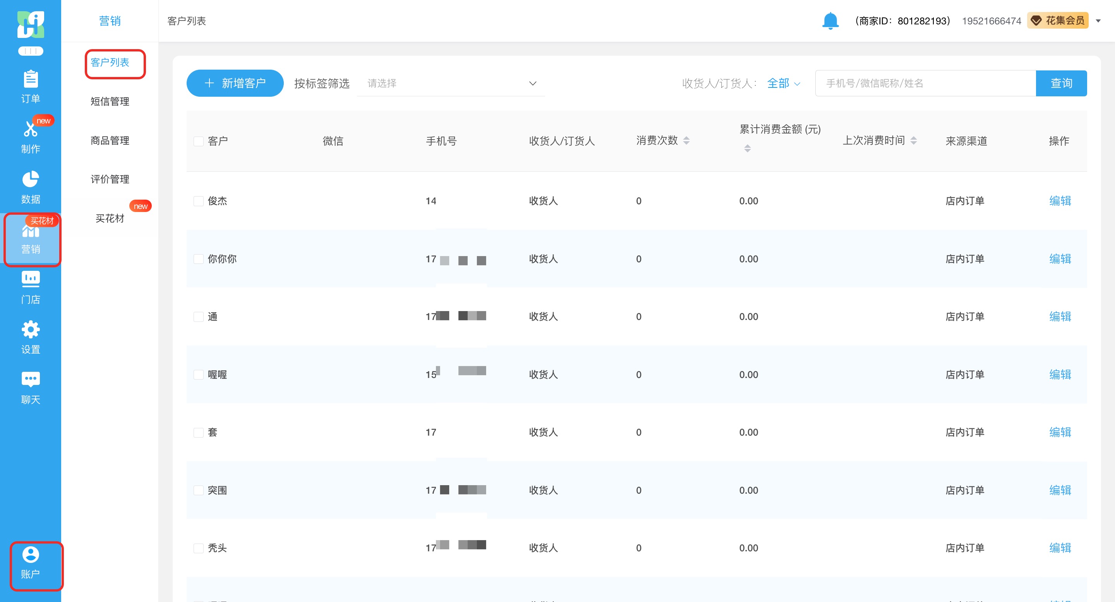Click the plus icon in 新增客户
1115x602 pixels.
[209, 83]
